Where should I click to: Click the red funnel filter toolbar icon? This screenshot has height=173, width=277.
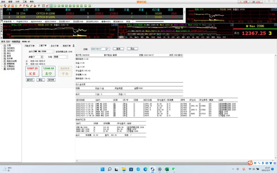pyautogui.click(x=39, y=5)
